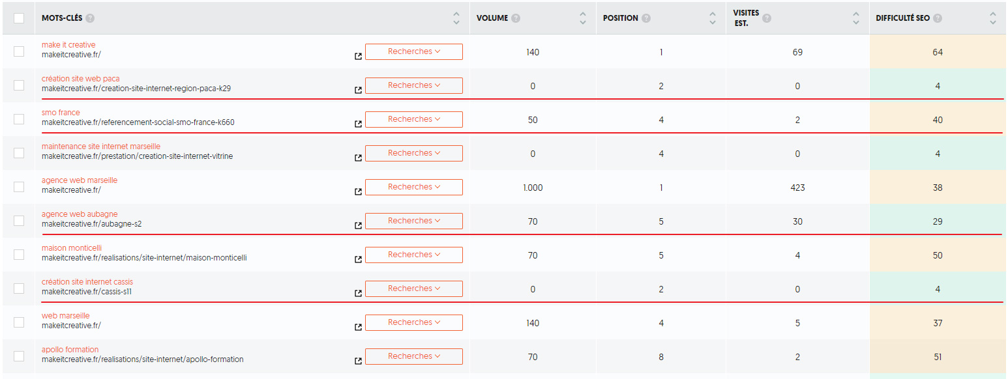
Task: Expand Recherches dropdown for agence web aubagne
Action: tap(414, 221)
